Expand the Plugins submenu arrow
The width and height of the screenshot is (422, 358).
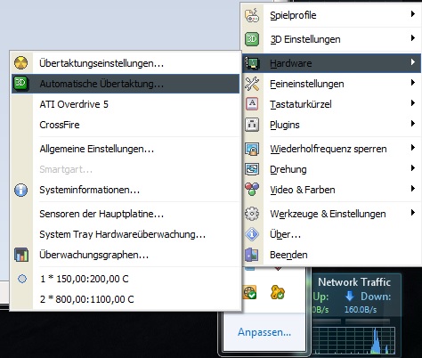412,124
